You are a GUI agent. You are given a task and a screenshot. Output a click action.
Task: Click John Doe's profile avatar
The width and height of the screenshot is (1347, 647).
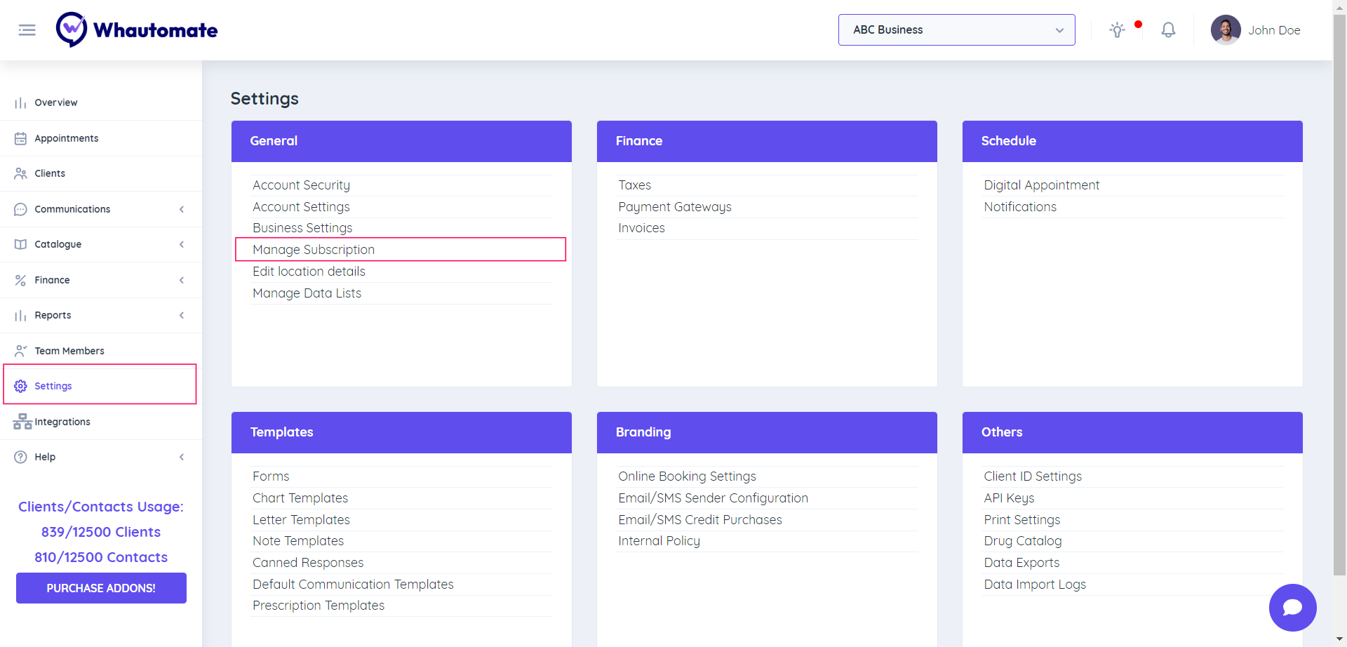(1226, 30)
